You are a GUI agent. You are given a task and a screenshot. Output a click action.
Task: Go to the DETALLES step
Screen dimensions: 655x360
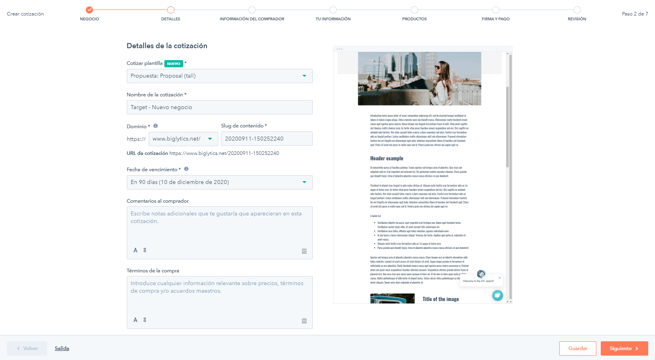point(171,10)
